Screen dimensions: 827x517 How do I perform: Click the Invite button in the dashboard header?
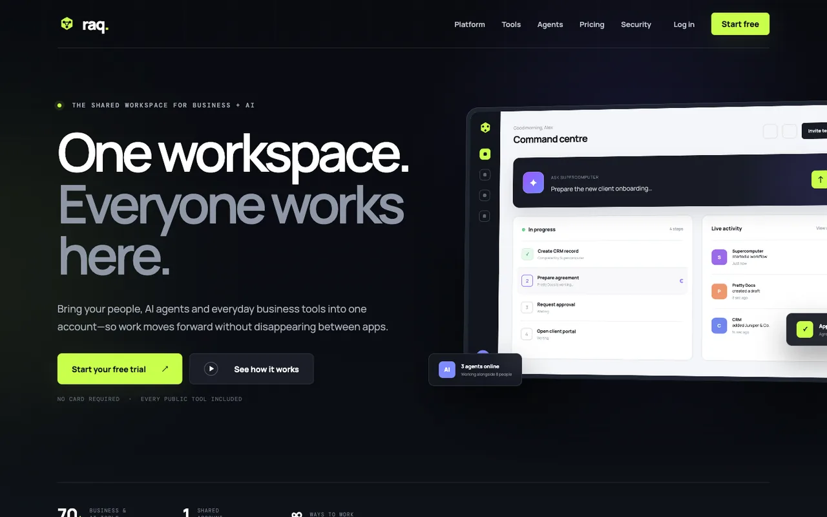point(815,131)
